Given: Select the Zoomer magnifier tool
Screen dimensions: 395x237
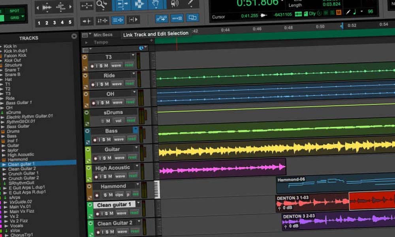Looking at the screenshot, I should (102, 4).
